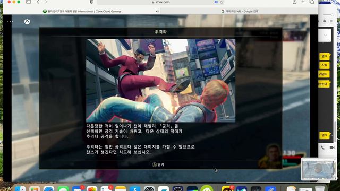Image resolution: width=340 pixels, height=191 pixels.
Task: Click the tutorial kick illustration image
Action: coord(160,80)
